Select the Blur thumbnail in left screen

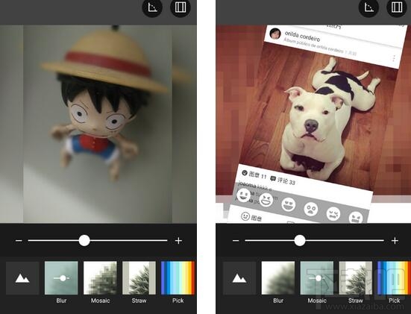coord(61,278)
